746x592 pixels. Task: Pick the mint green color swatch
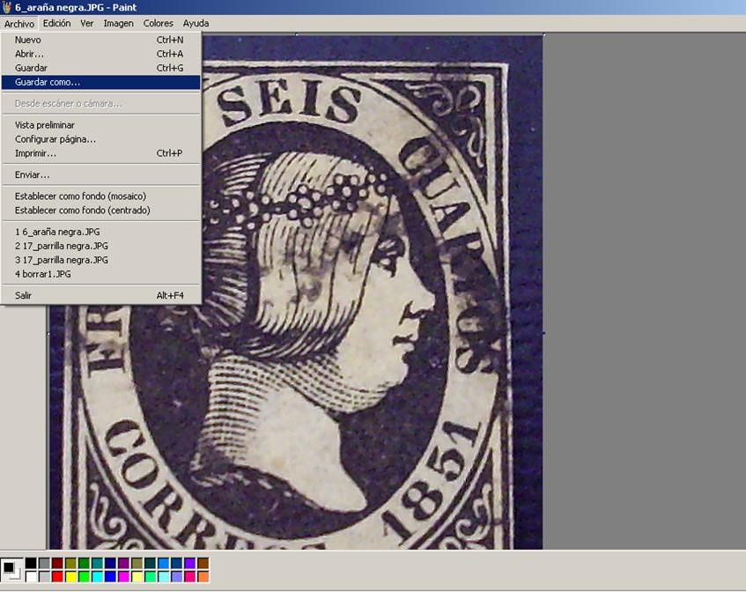tap(150, 576)
